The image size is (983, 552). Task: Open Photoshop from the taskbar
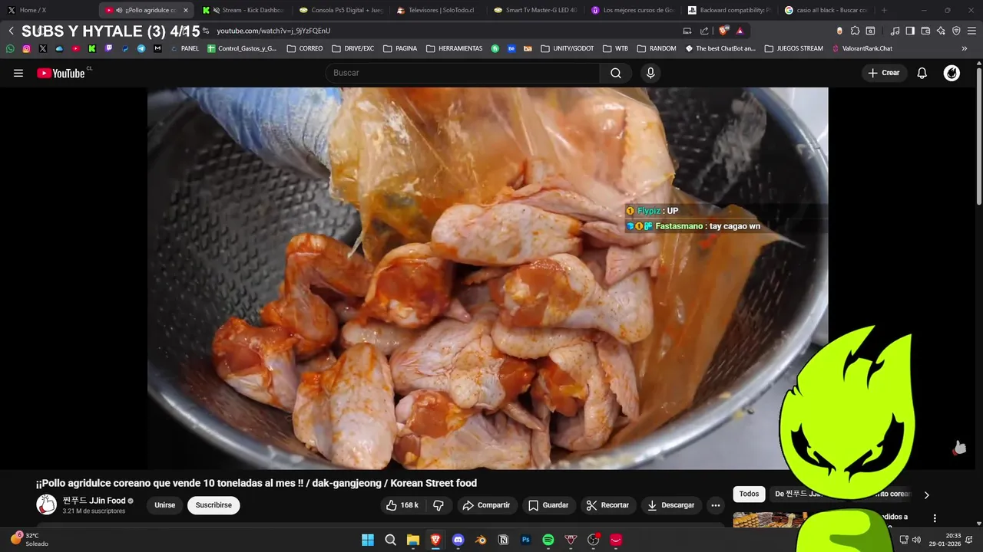526,540
